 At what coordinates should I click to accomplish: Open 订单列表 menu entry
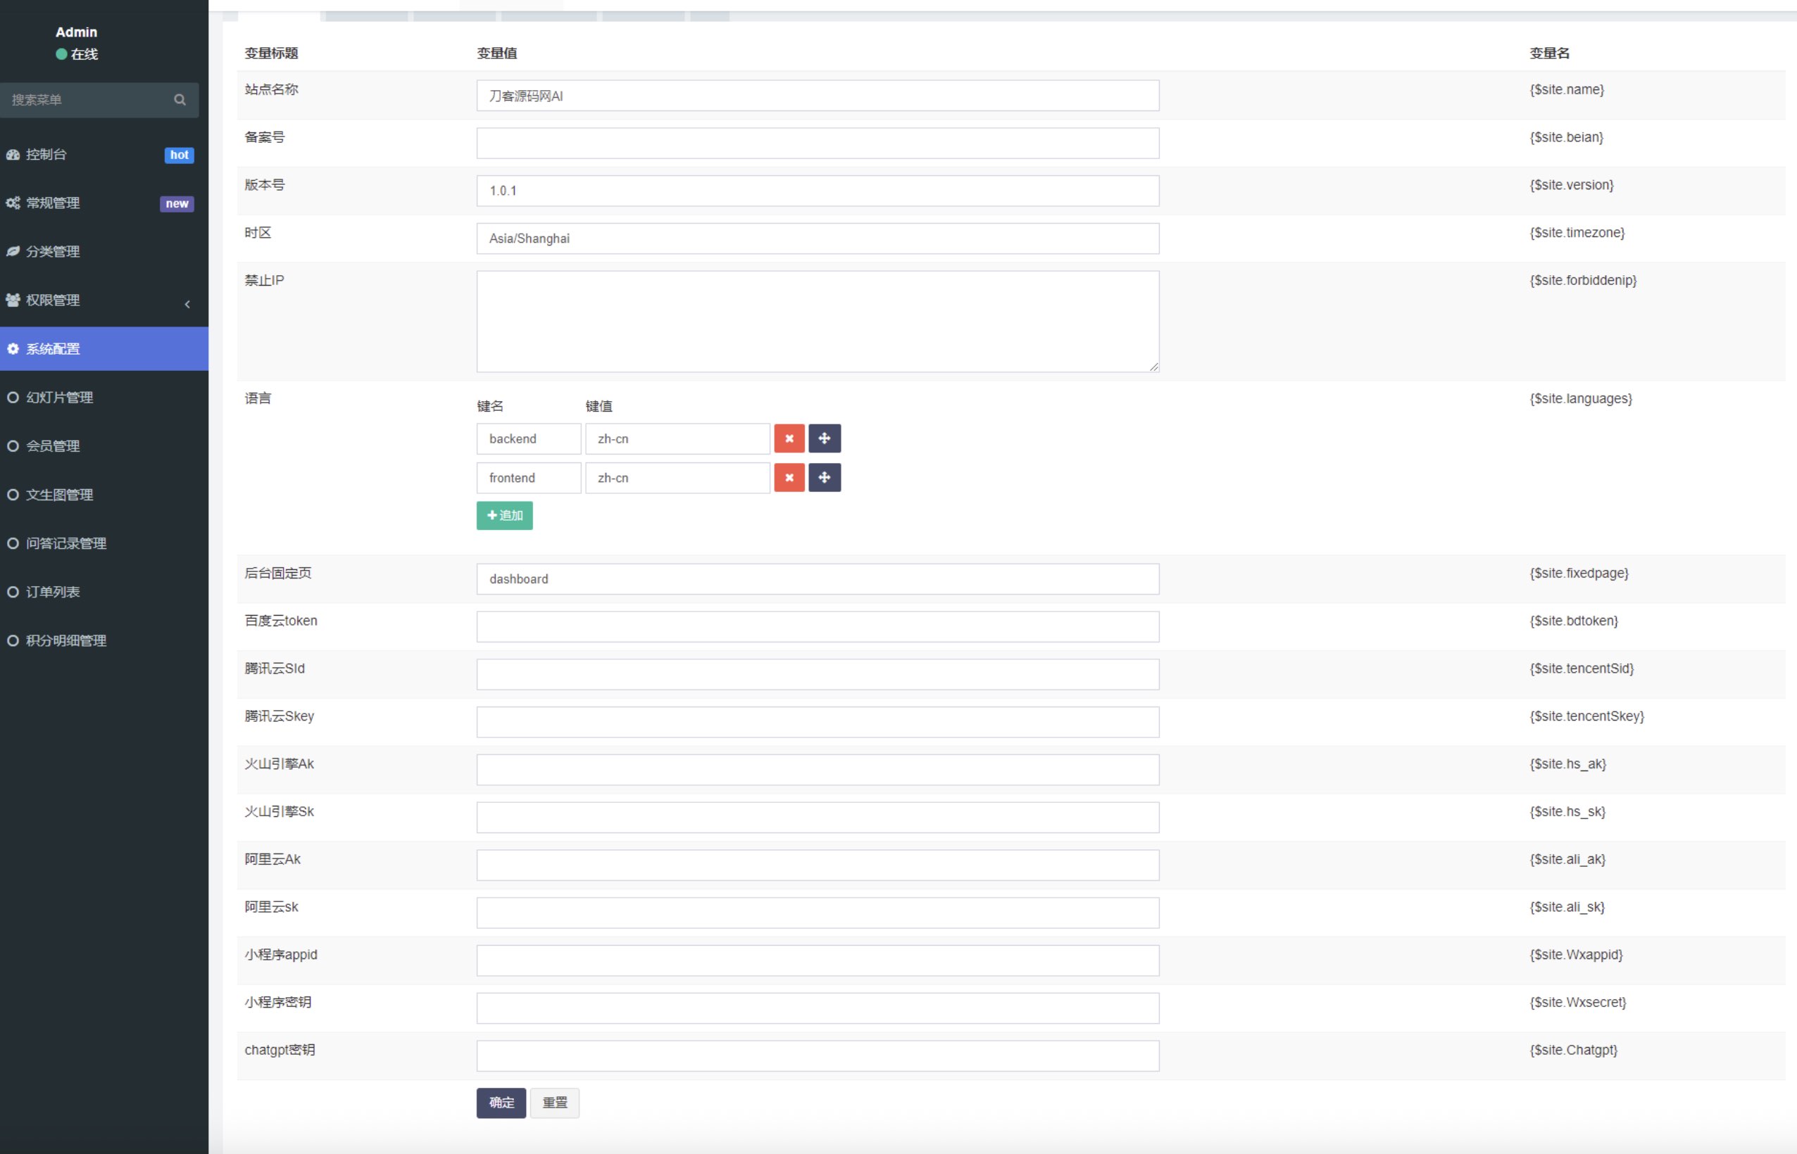[53, 592]
